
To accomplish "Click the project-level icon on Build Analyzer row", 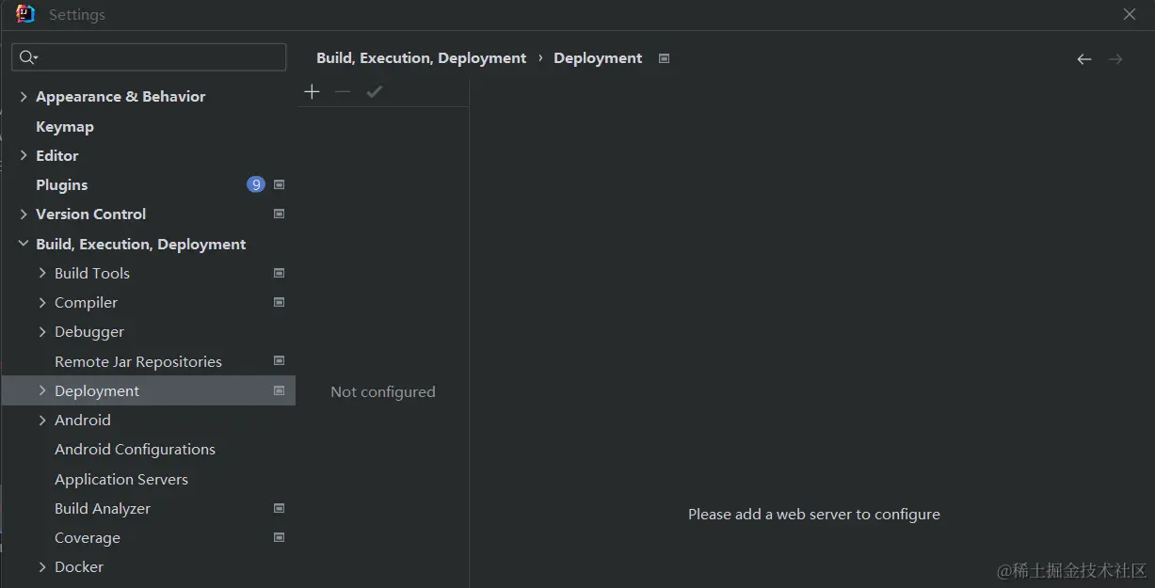I will pos(279,508).
